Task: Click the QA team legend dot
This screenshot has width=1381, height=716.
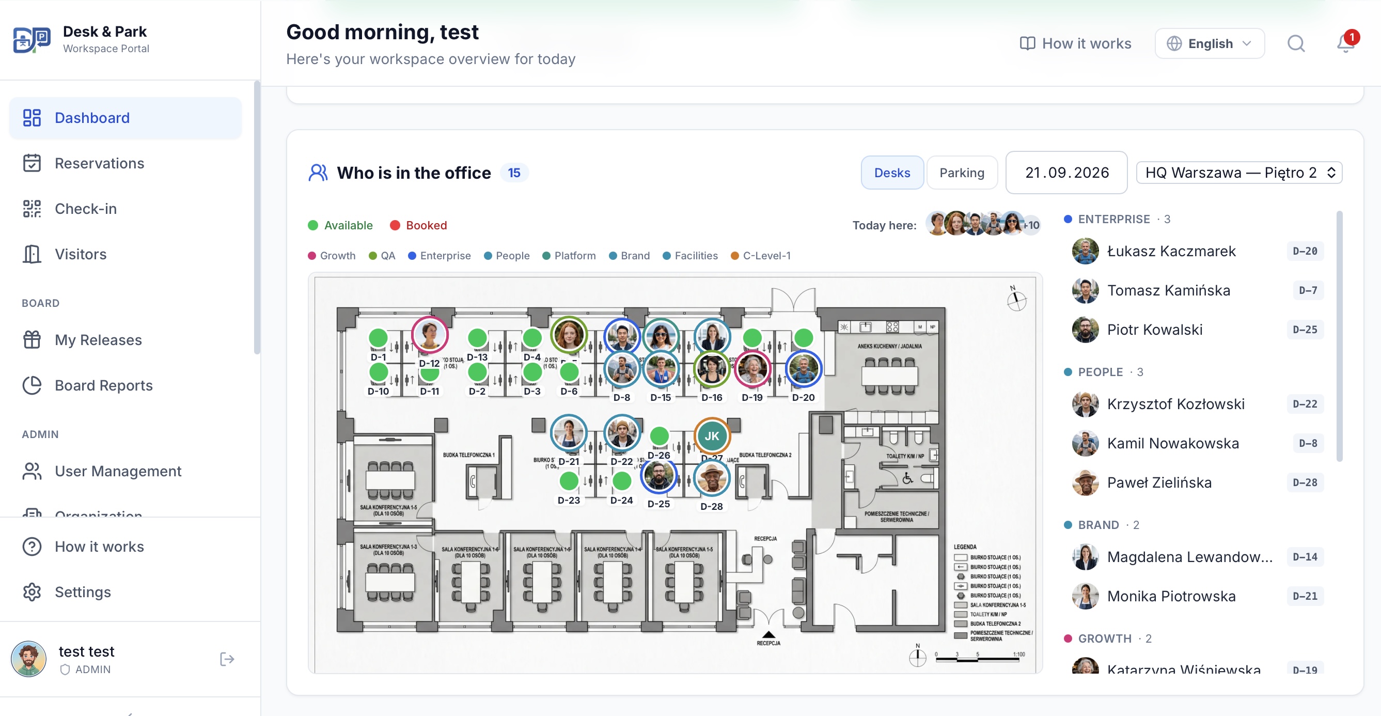Action: point(372,256)
